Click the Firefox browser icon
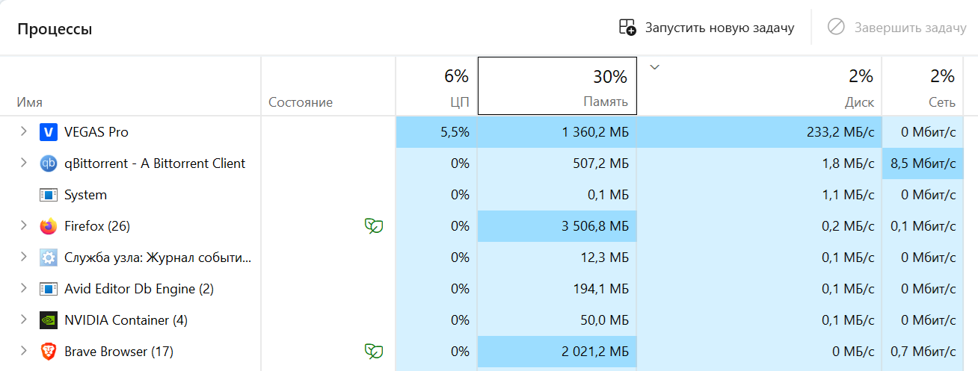 pyautogui.click(x=48, y=226)
